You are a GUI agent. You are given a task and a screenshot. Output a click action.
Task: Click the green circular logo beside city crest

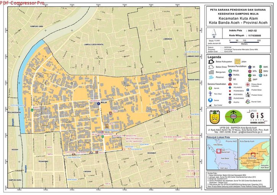234,116
